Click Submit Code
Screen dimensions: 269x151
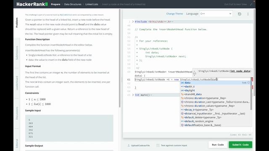pos(240,145)
